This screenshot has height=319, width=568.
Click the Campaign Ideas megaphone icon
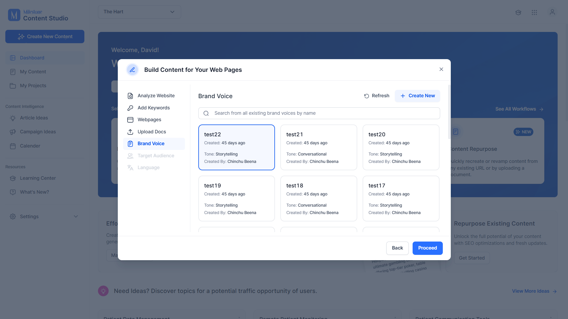point(13,132)
